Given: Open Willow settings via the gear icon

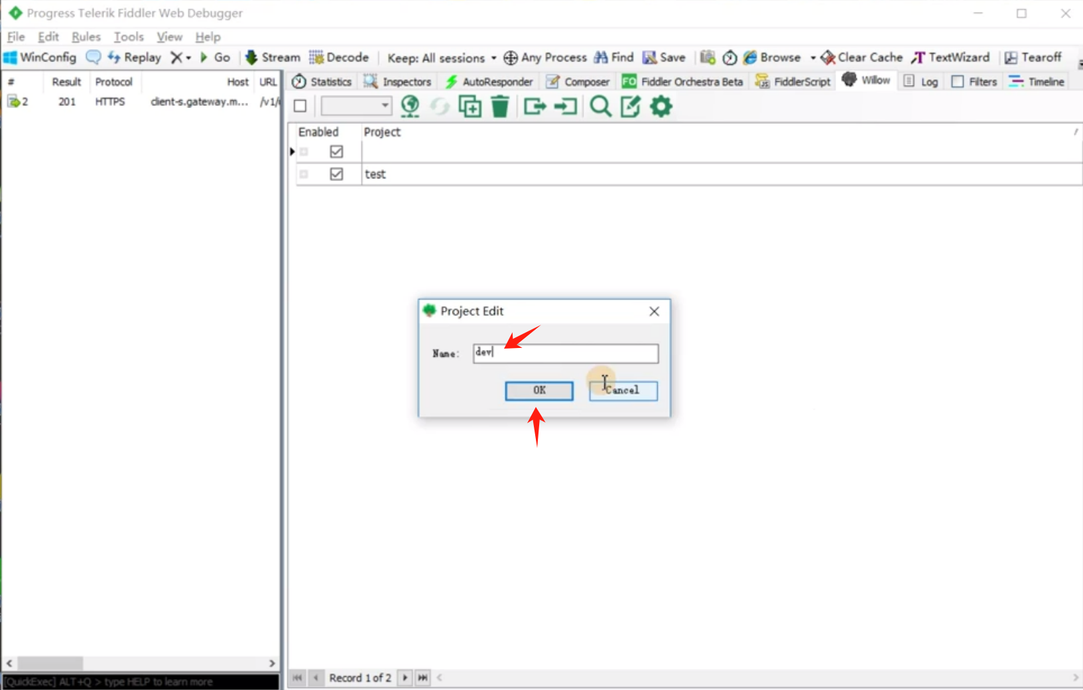Looking at the screenshot, I should point(661,106).
